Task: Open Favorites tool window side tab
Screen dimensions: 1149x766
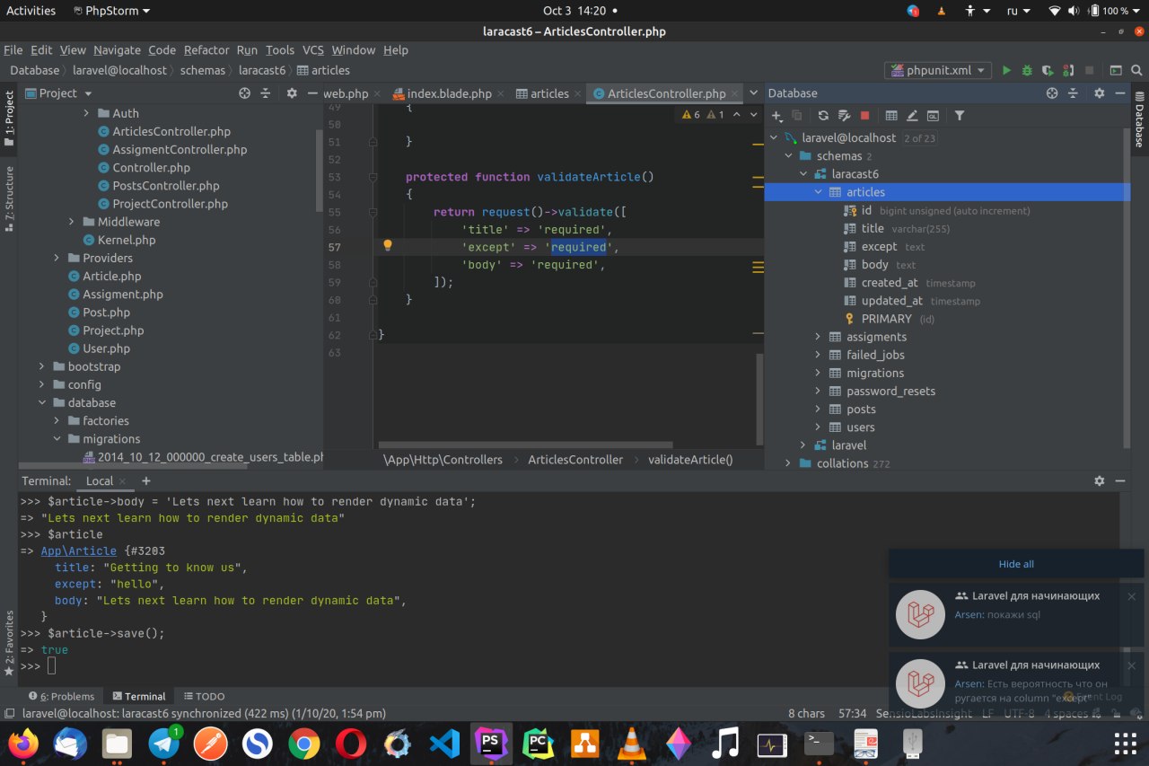Action: tap(10, 643)
